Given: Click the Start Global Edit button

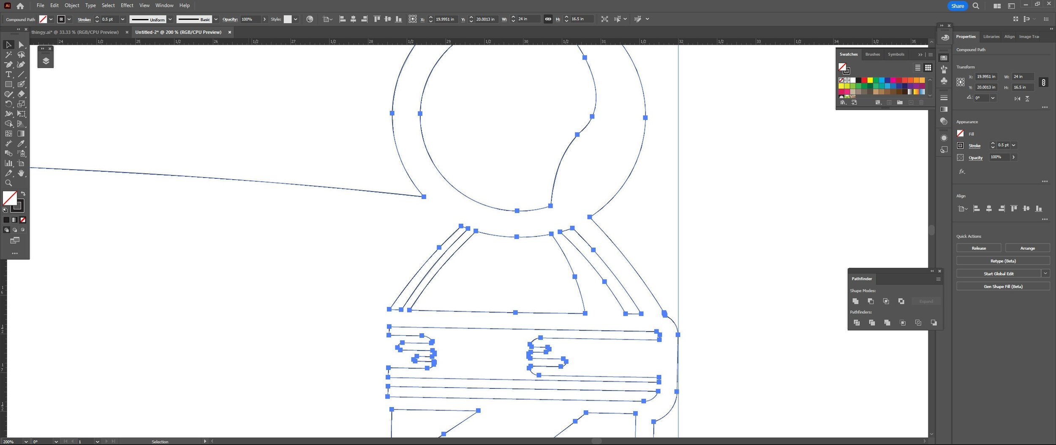Looking at the screenshot, I should pos(998,273).
